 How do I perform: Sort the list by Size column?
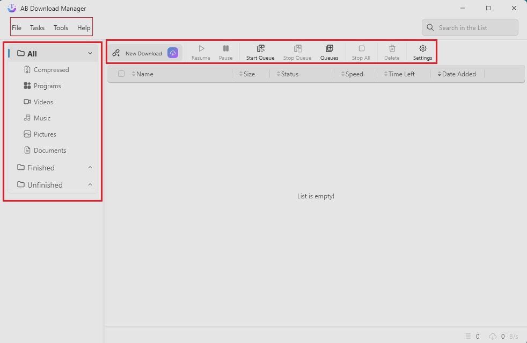247,74
